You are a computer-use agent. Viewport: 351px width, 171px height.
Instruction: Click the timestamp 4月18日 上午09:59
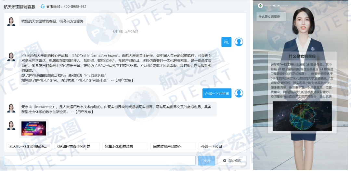(125, 31)
